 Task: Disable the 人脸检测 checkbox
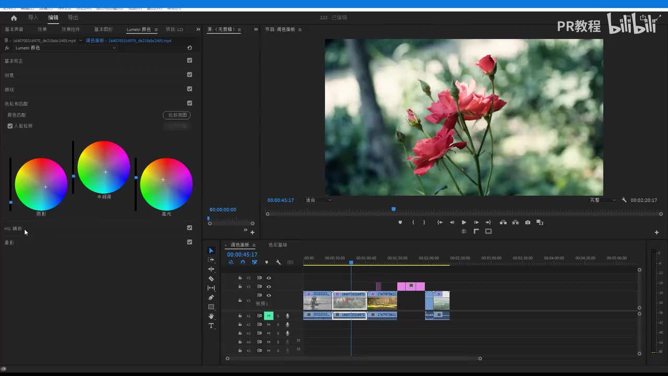10,126
